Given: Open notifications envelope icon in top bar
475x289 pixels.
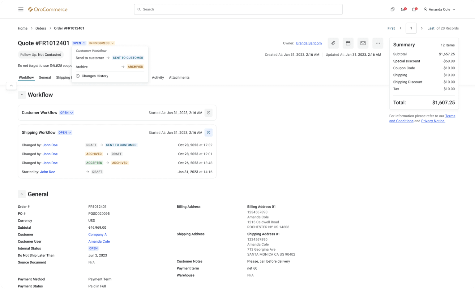Looking at the screenshot, I should tap(403, 9).
